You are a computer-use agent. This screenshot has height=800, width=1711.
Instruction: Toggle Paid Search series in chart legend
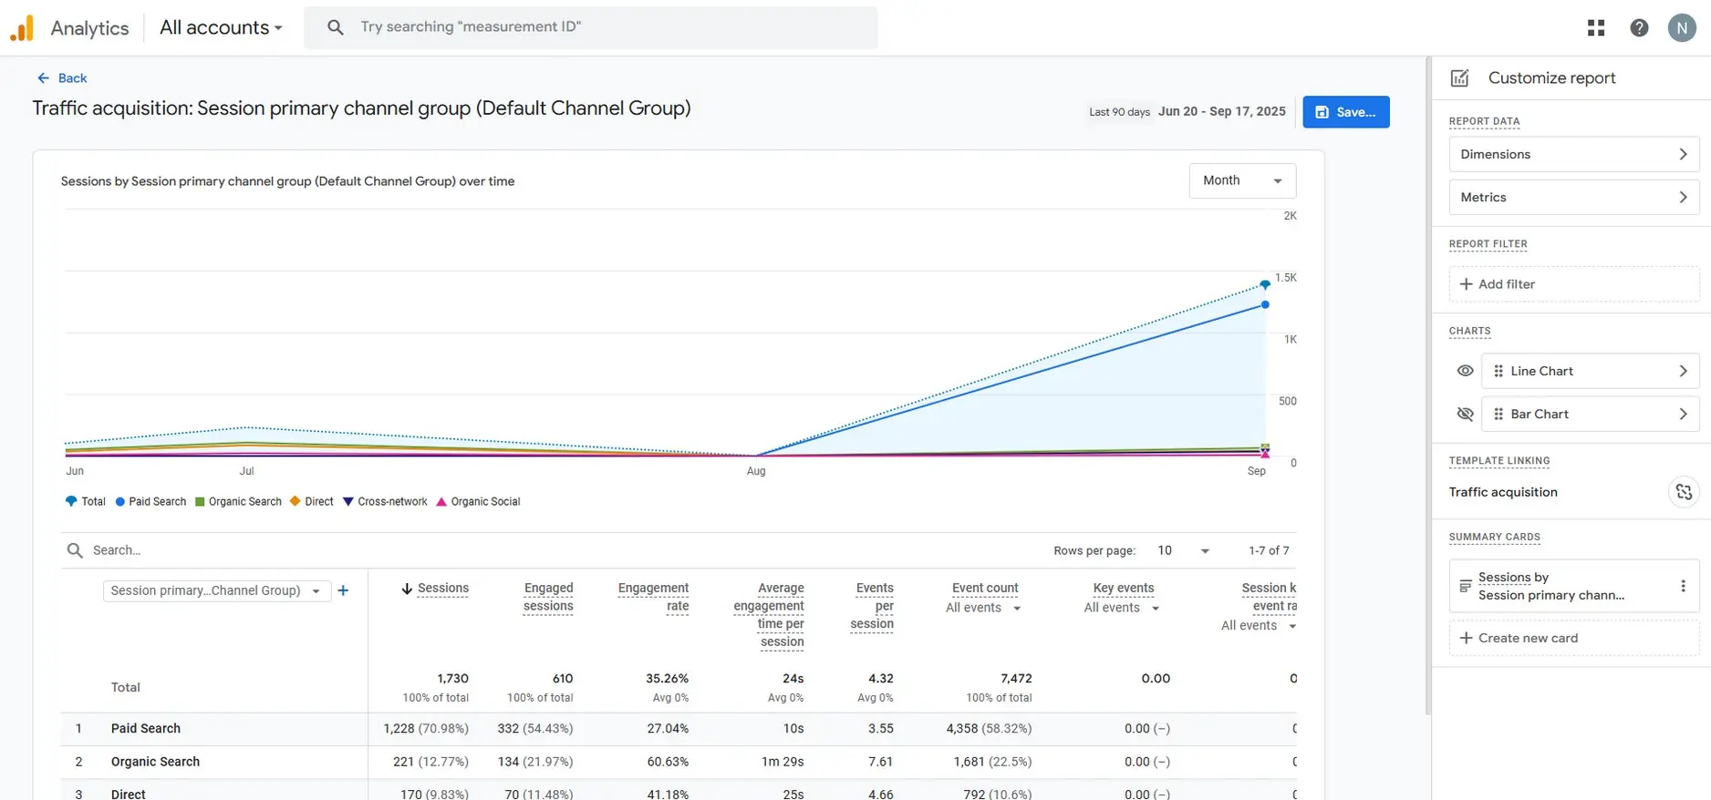[x=150, y=502]
